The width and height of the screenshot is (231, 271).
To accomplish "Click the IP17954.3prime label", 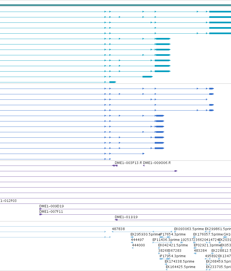I will pos(172,256).
